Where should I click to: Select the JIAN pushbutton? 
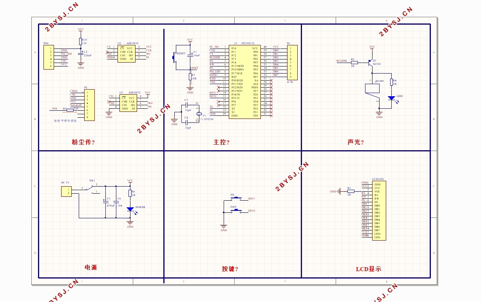(236, 210)
